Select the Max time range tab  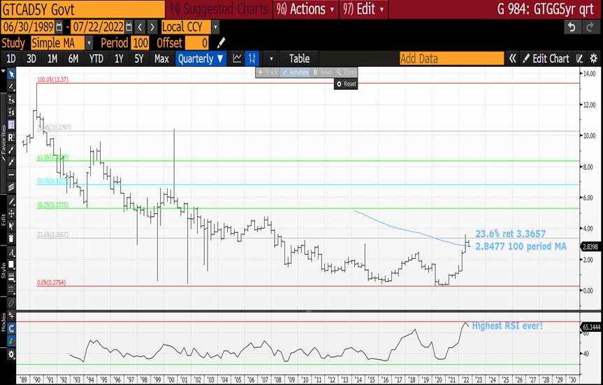tap(161, 59)
